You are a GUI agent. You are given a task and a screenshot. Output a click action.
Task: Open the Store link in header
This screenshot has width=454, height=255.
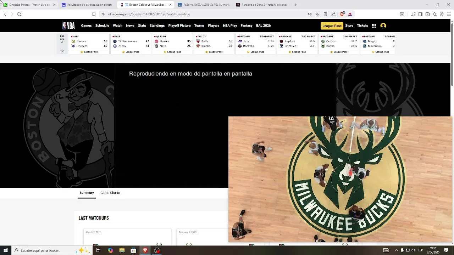coord(349,25)
